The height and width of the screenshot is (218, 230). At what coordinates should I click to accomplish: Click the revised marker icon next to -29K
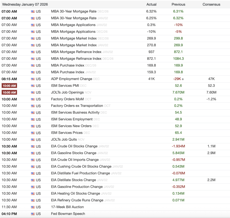coord(183,79)
